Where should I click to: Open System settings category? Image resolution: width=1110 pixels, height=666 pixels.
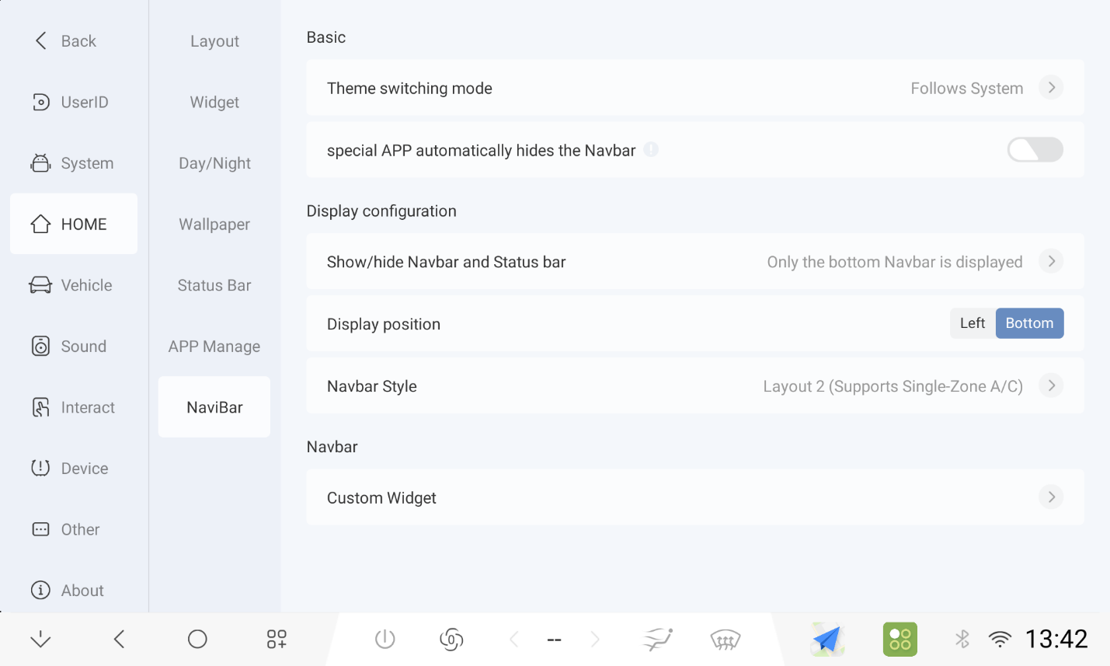(x=74, y=163)
